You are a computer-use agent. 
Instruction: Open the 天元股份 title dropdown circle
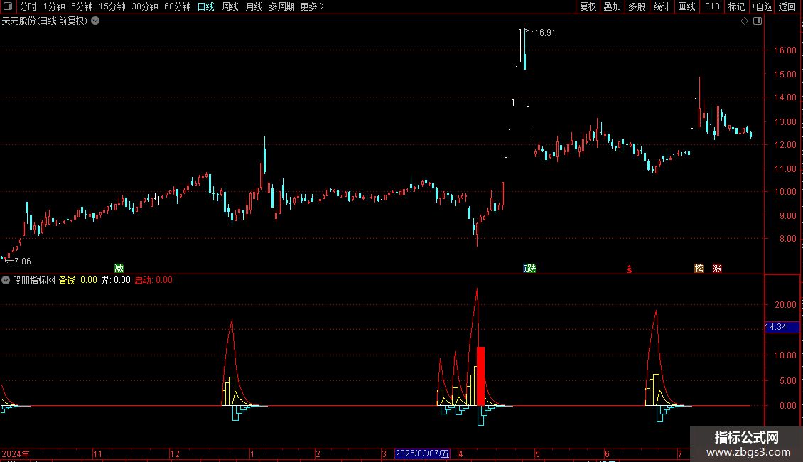[x=95, y=21]
